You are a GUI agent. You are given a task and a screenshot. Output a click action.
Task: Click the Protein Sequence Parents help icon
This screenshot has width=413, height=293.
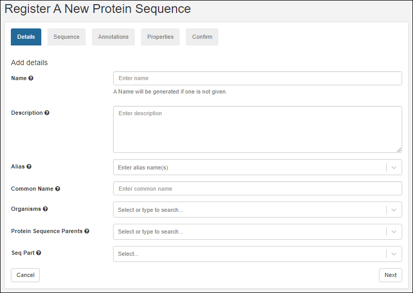(87, 232)
